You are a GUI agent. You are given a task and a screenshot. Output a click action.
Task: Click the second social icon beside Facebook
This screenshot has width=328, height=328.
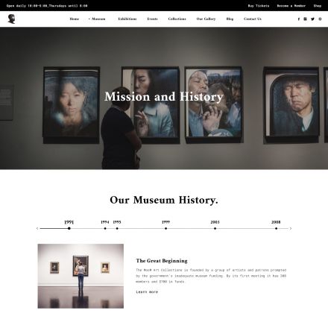[305, 19]
